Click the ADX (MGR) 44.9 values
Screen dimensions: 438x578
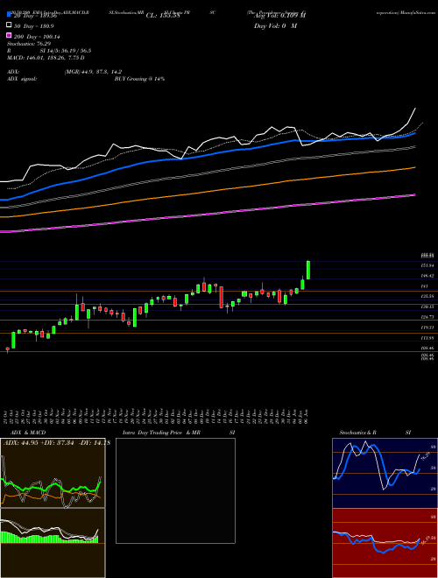[x=93, y=72]
